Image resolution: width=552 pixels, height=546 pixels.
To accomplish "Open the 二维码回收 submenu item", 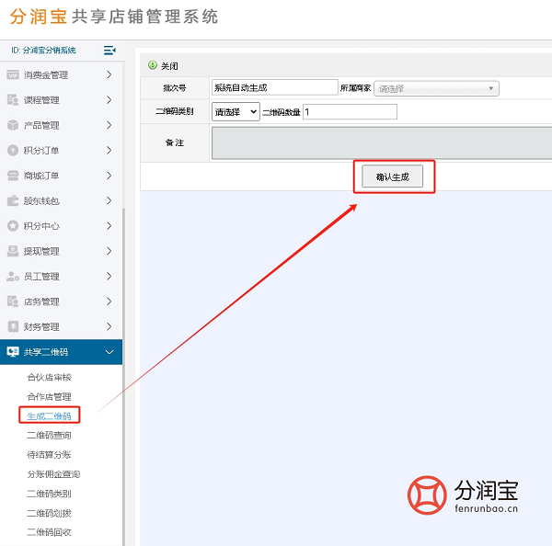I will pyautogui.click(x=50, y=532).
